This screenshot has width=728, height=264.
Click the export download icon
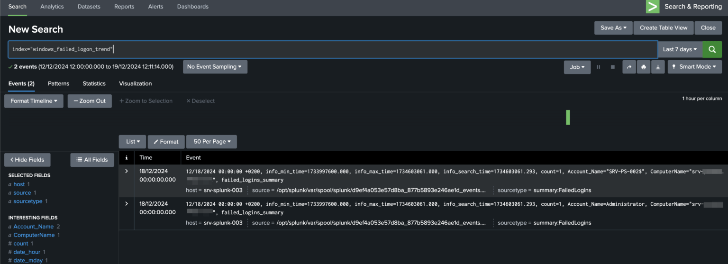click(x=658, y=67)
